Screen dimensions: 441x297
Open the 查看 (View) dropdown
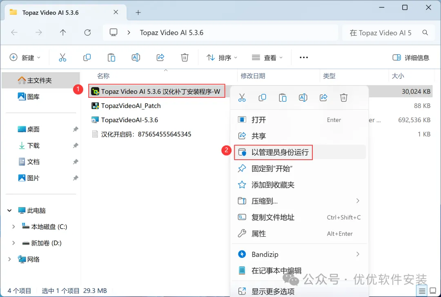coord(267,57)
